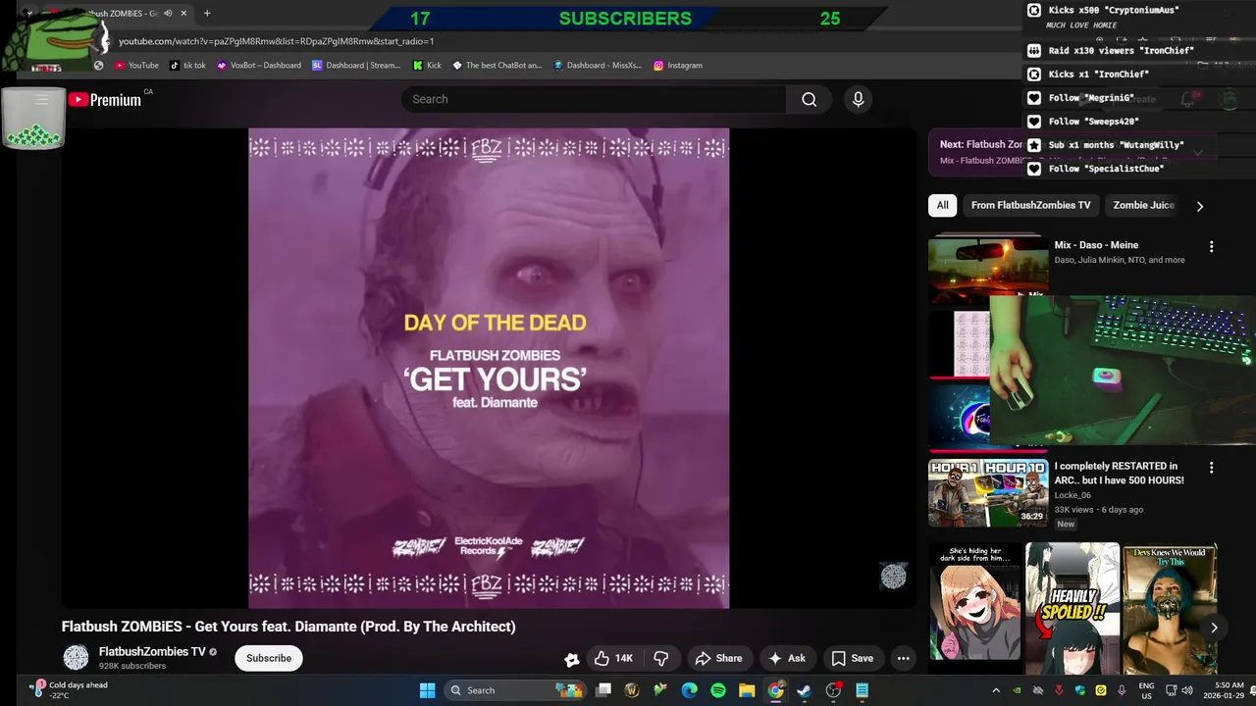Select the All filter chip

[942, 205]
